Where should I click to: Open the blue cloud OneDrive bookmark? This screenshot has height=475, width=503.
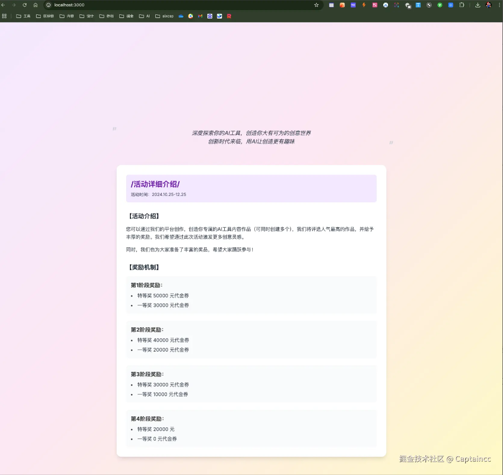pos(181,16)
